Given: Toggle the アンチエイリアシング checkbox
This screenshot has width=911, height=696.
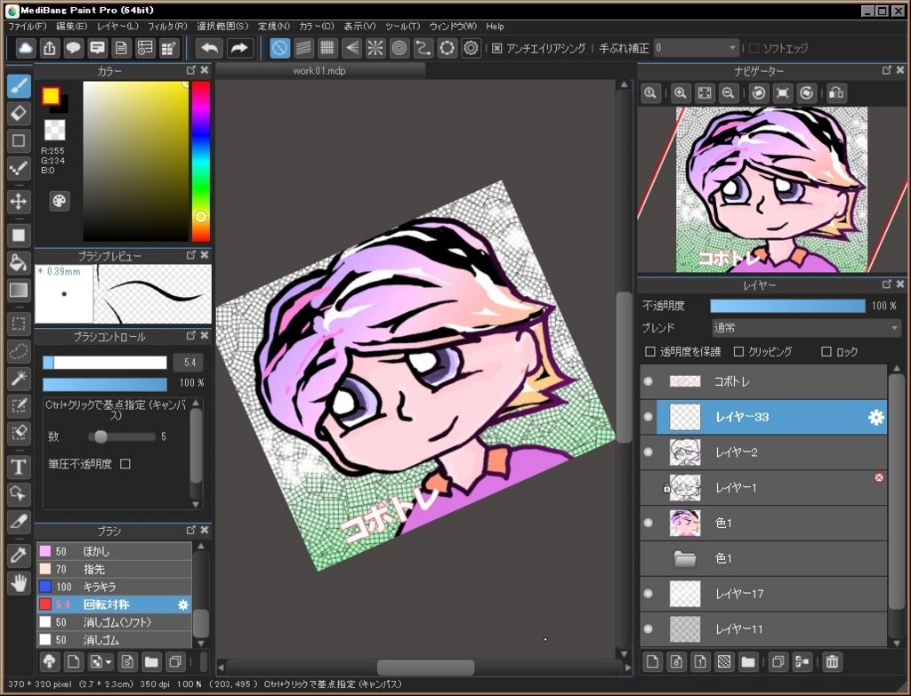Looking at the screenshot, I should point(496,48).
